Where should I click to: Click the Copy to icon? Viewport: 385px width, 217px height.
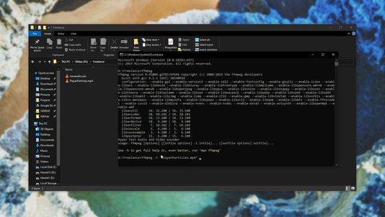[x=103, y=42]
